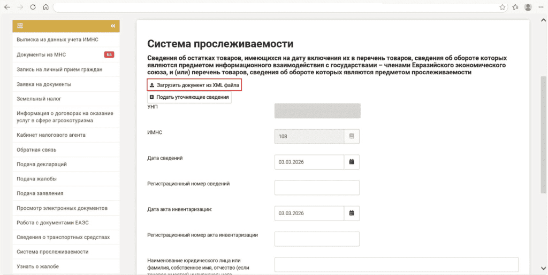548x275 pixels.
Task: Open Информация о договорах агроэкотуризма item
Action: [x=66, y=117]
